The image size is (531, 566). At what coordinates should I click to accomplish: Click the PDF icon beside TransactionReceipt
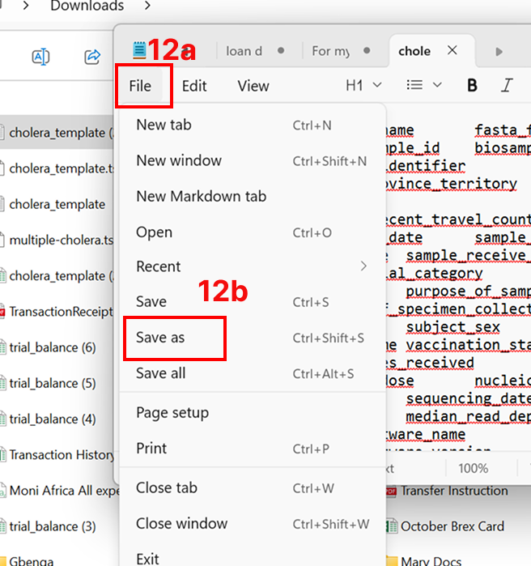pos(2,312)
